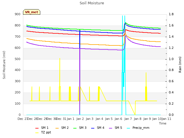Click the Rain (mm) axis label

(180, 65)
